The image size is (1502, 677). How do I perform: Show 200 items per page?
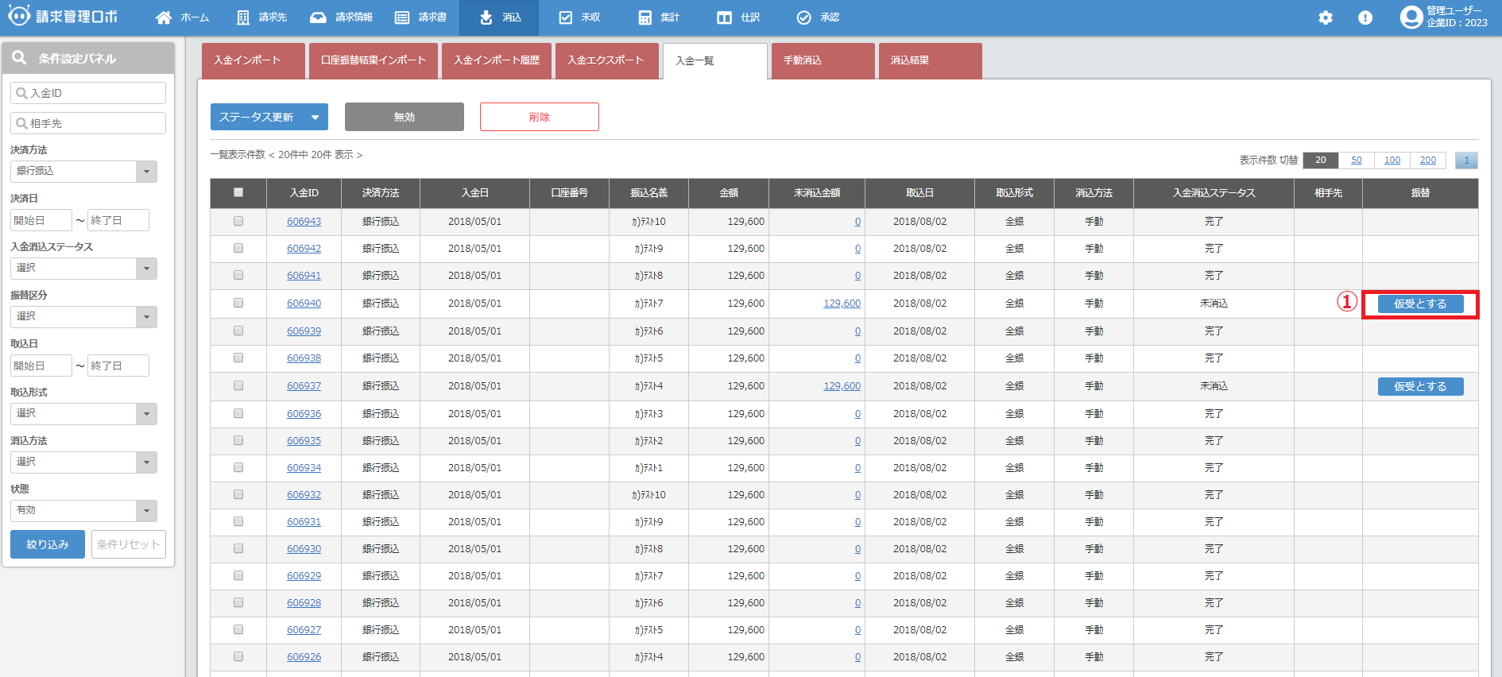[x=1428, y=161]
